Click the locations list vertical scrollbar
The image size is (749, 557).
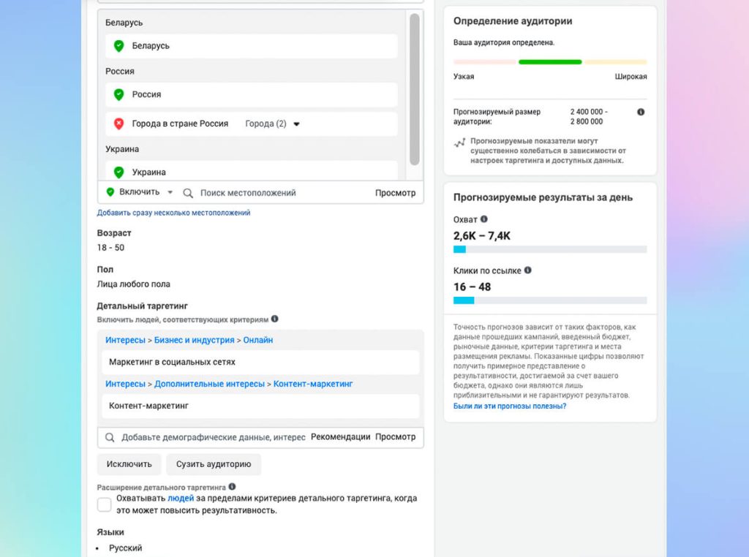tap(415, 88)
